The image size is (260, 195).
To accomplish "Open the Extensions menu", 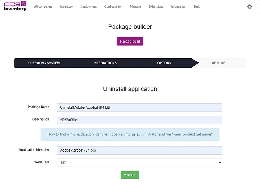I will coord(156,6).
